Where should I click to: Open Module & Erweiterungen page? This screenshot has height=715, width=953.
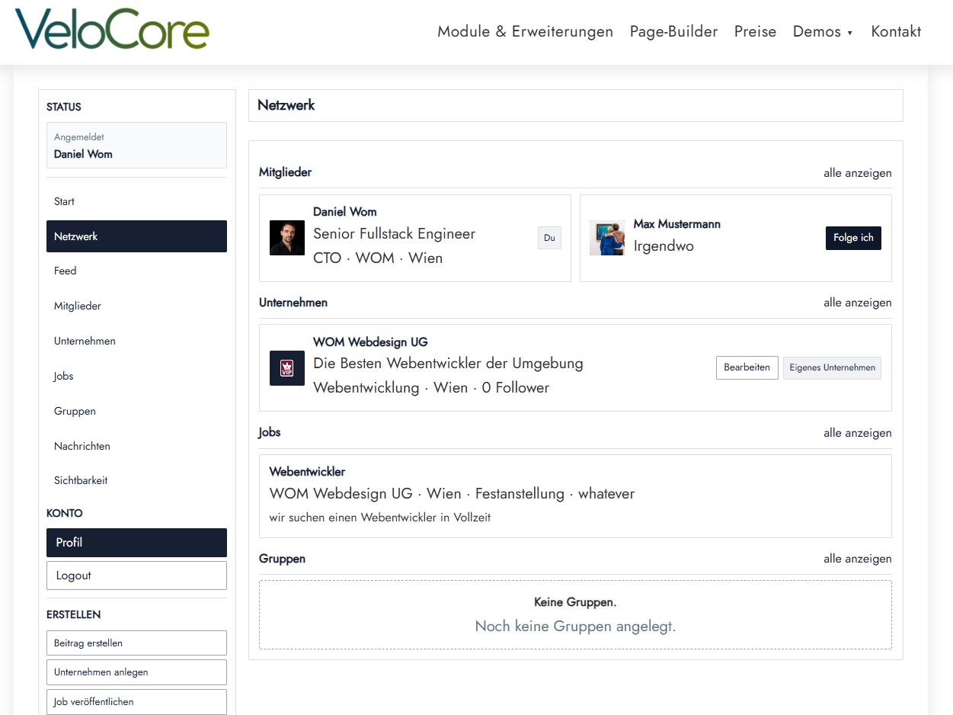coord(525,32)
